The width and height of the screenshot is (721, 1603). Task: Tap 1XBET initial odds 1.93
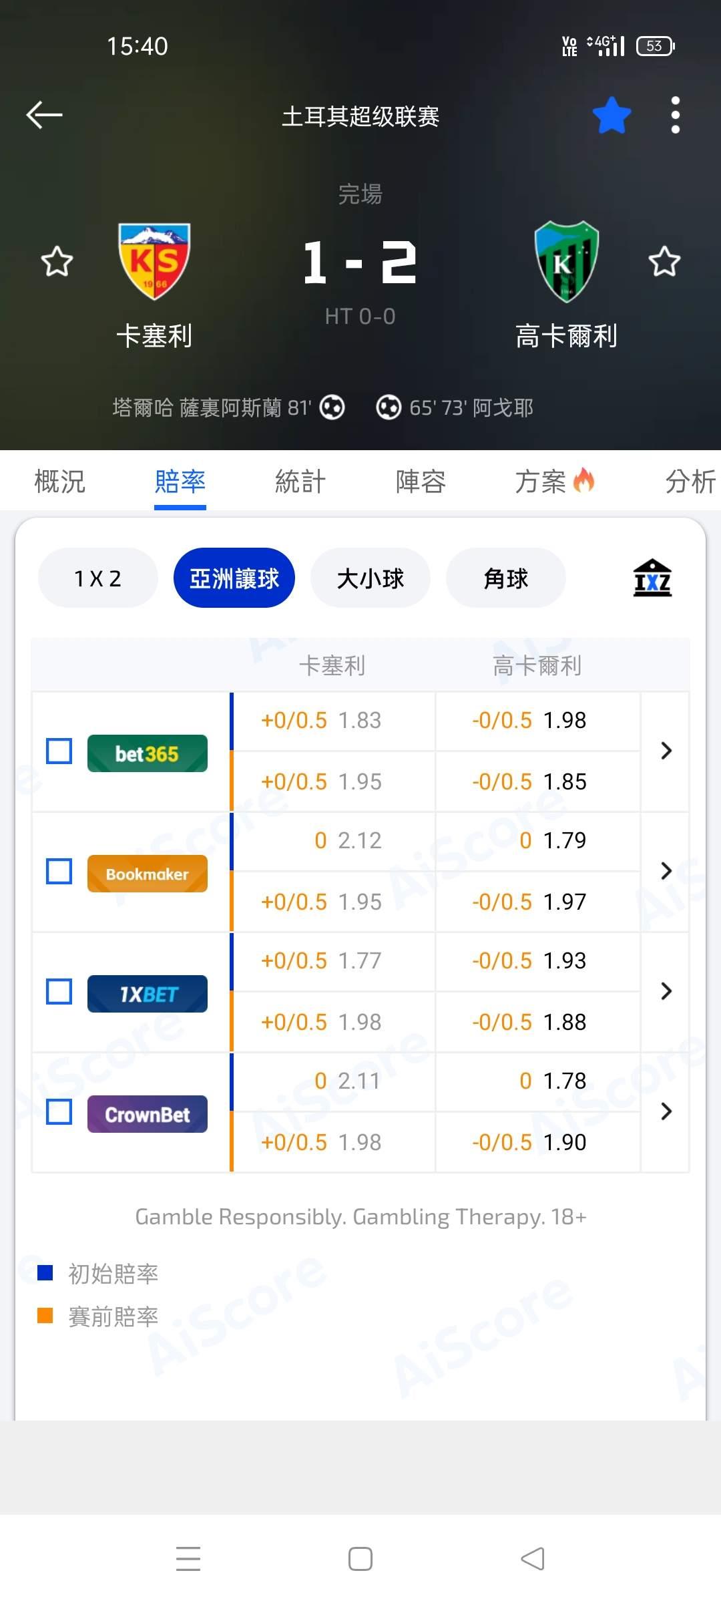click(x=565, y=960)
